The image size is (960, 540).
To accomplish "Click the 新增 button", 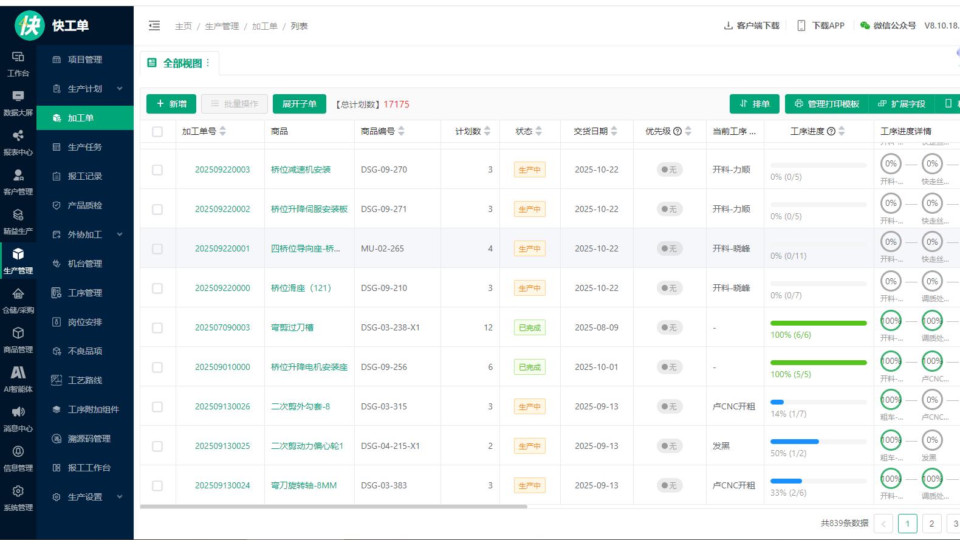I will tap(171, 104).
